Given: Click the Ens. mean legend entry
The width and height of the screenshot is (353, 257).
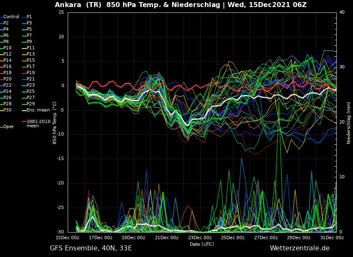Looking at the screenshot, I should (36, 110).
